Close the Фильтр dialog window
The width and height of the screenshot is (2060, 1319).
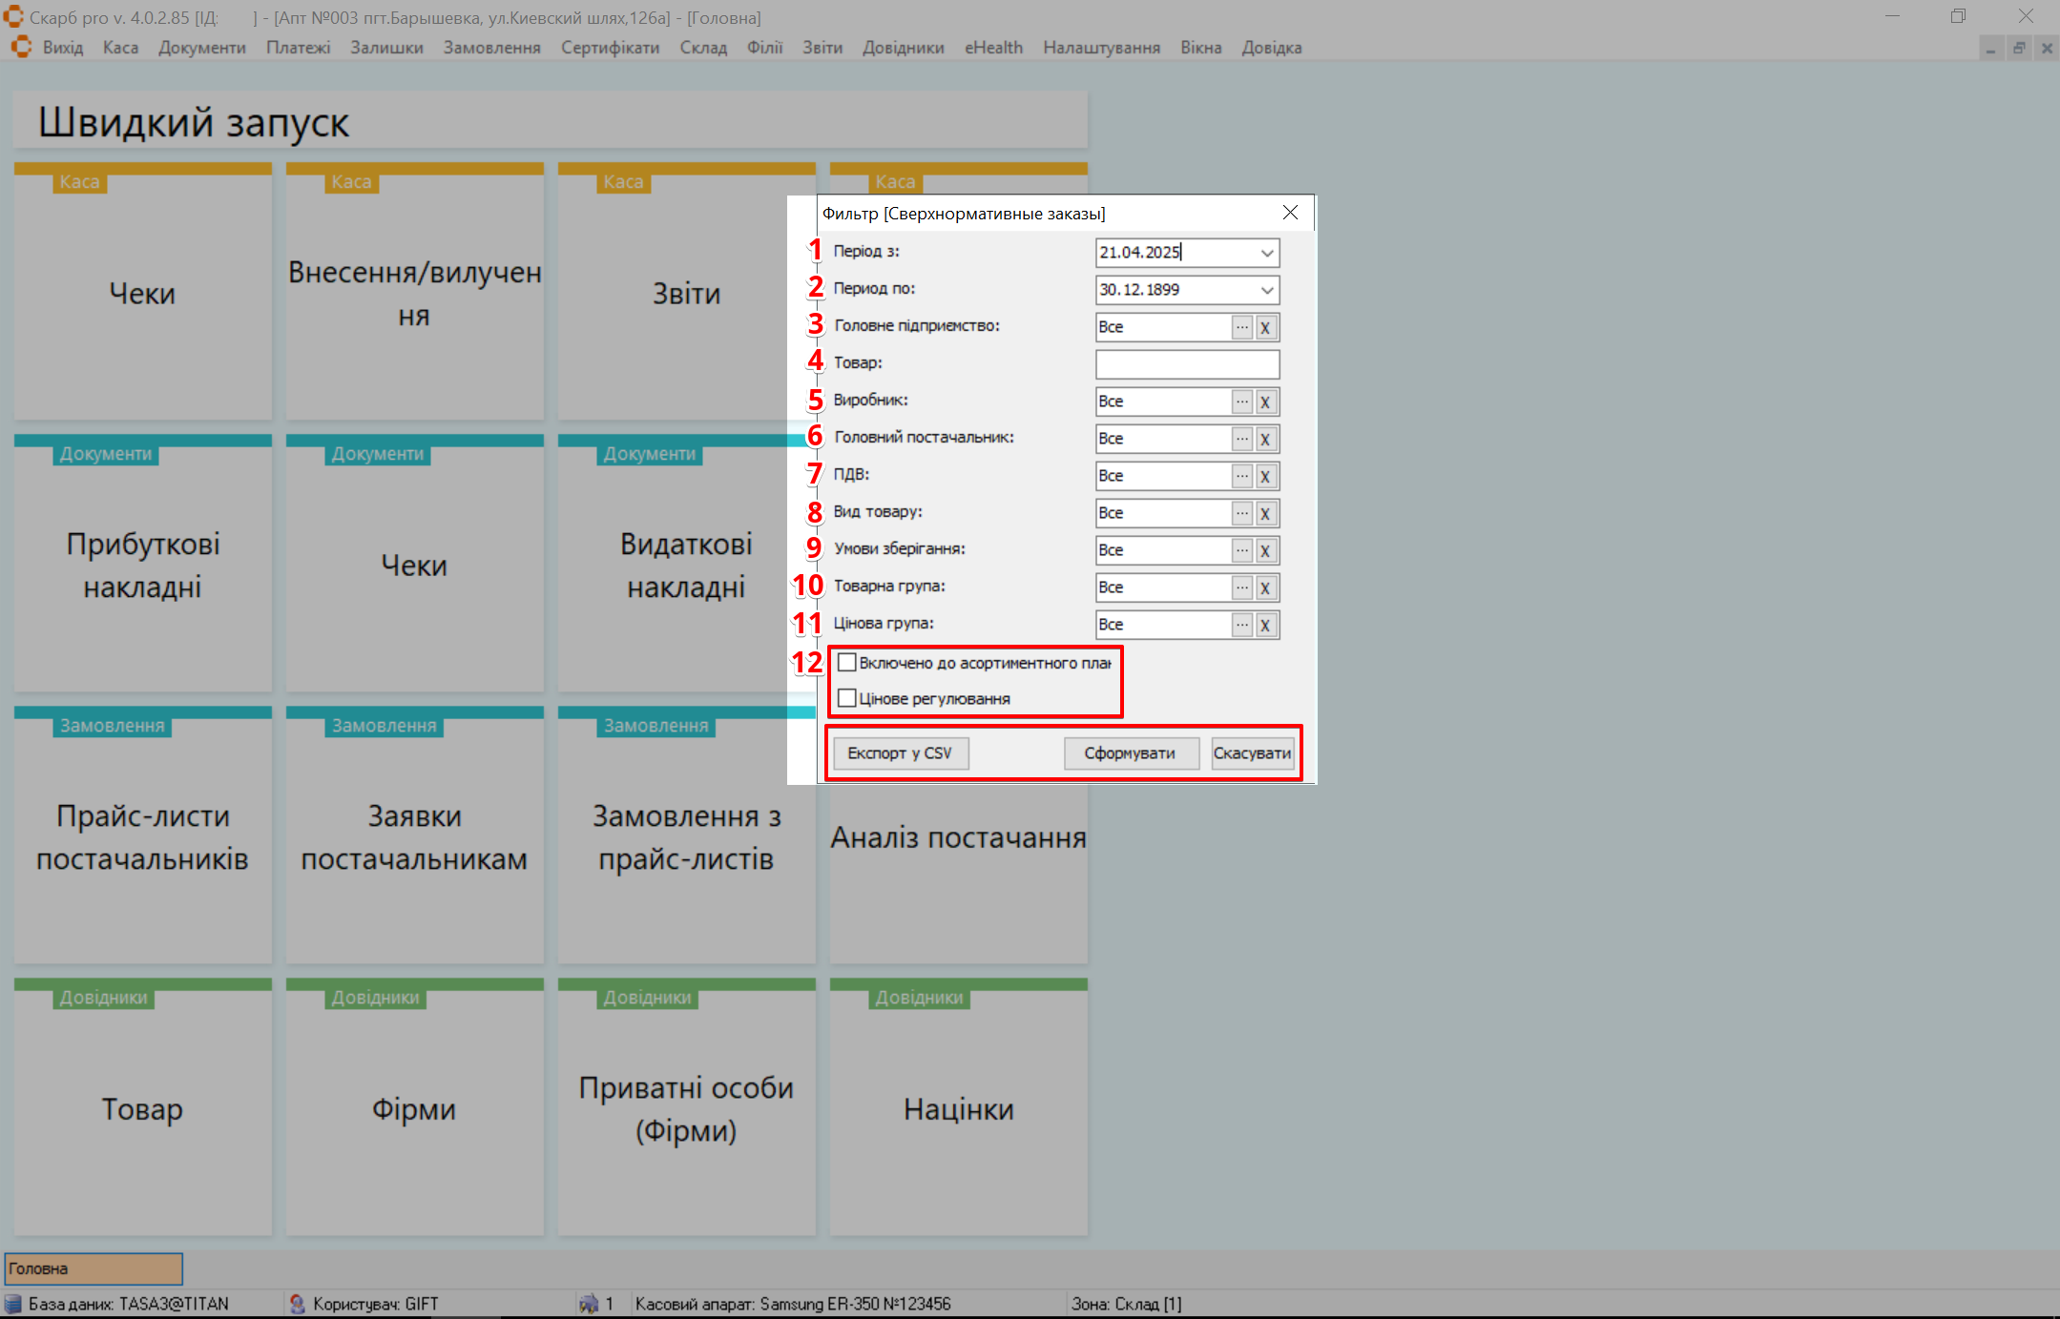click(1290, 213)
